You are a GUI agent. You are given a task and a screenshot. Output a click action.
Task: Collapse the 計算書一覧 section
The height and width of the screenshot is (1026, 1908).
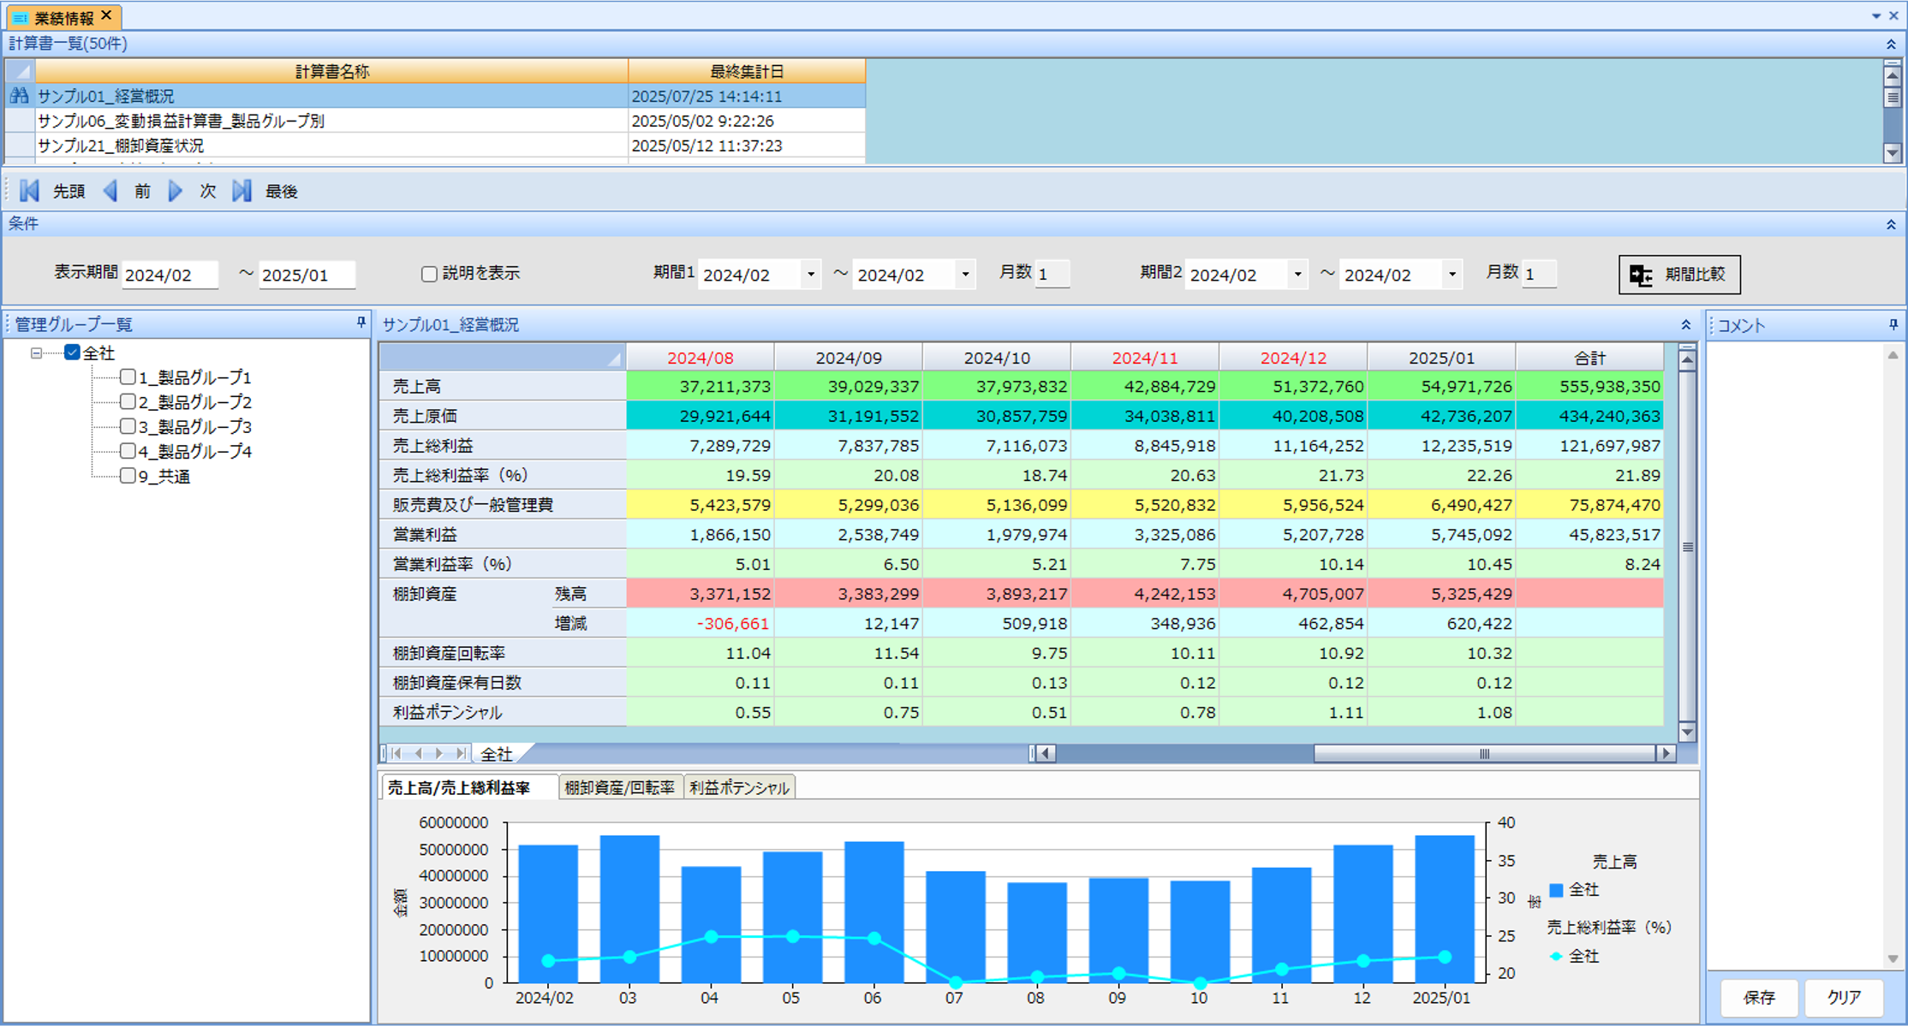tap(1891, 44)
